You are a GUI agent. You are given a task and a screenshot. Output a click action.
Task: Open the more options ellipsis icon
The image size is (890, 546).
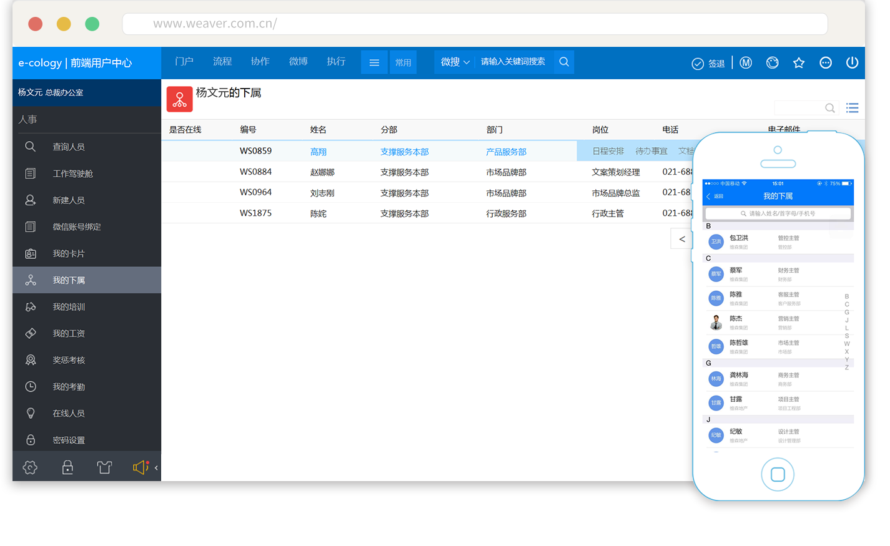(x=826, y=62)
